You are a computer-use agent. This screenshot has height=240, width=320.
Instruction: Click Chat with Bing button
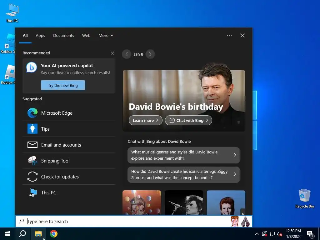188,120
